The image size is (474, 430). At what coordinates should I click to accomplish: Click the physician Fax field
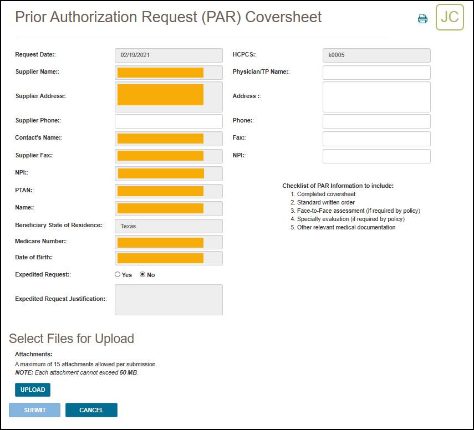pyautogui.click(x=375, y=139)
